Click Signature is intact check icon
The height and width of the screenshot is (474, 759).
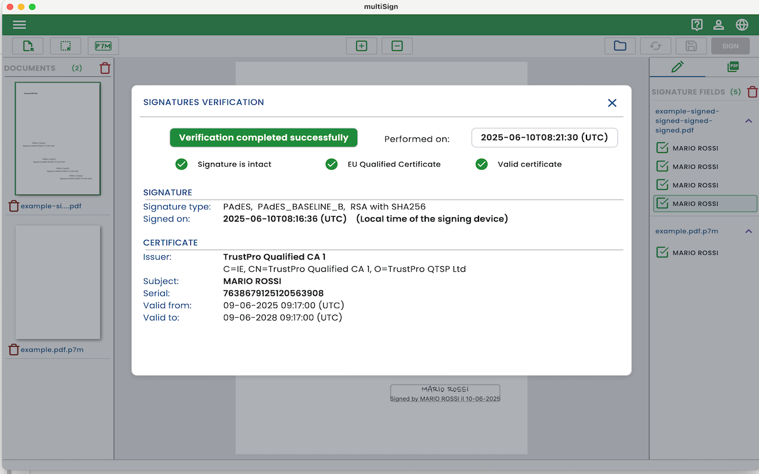tap(181, 164)
